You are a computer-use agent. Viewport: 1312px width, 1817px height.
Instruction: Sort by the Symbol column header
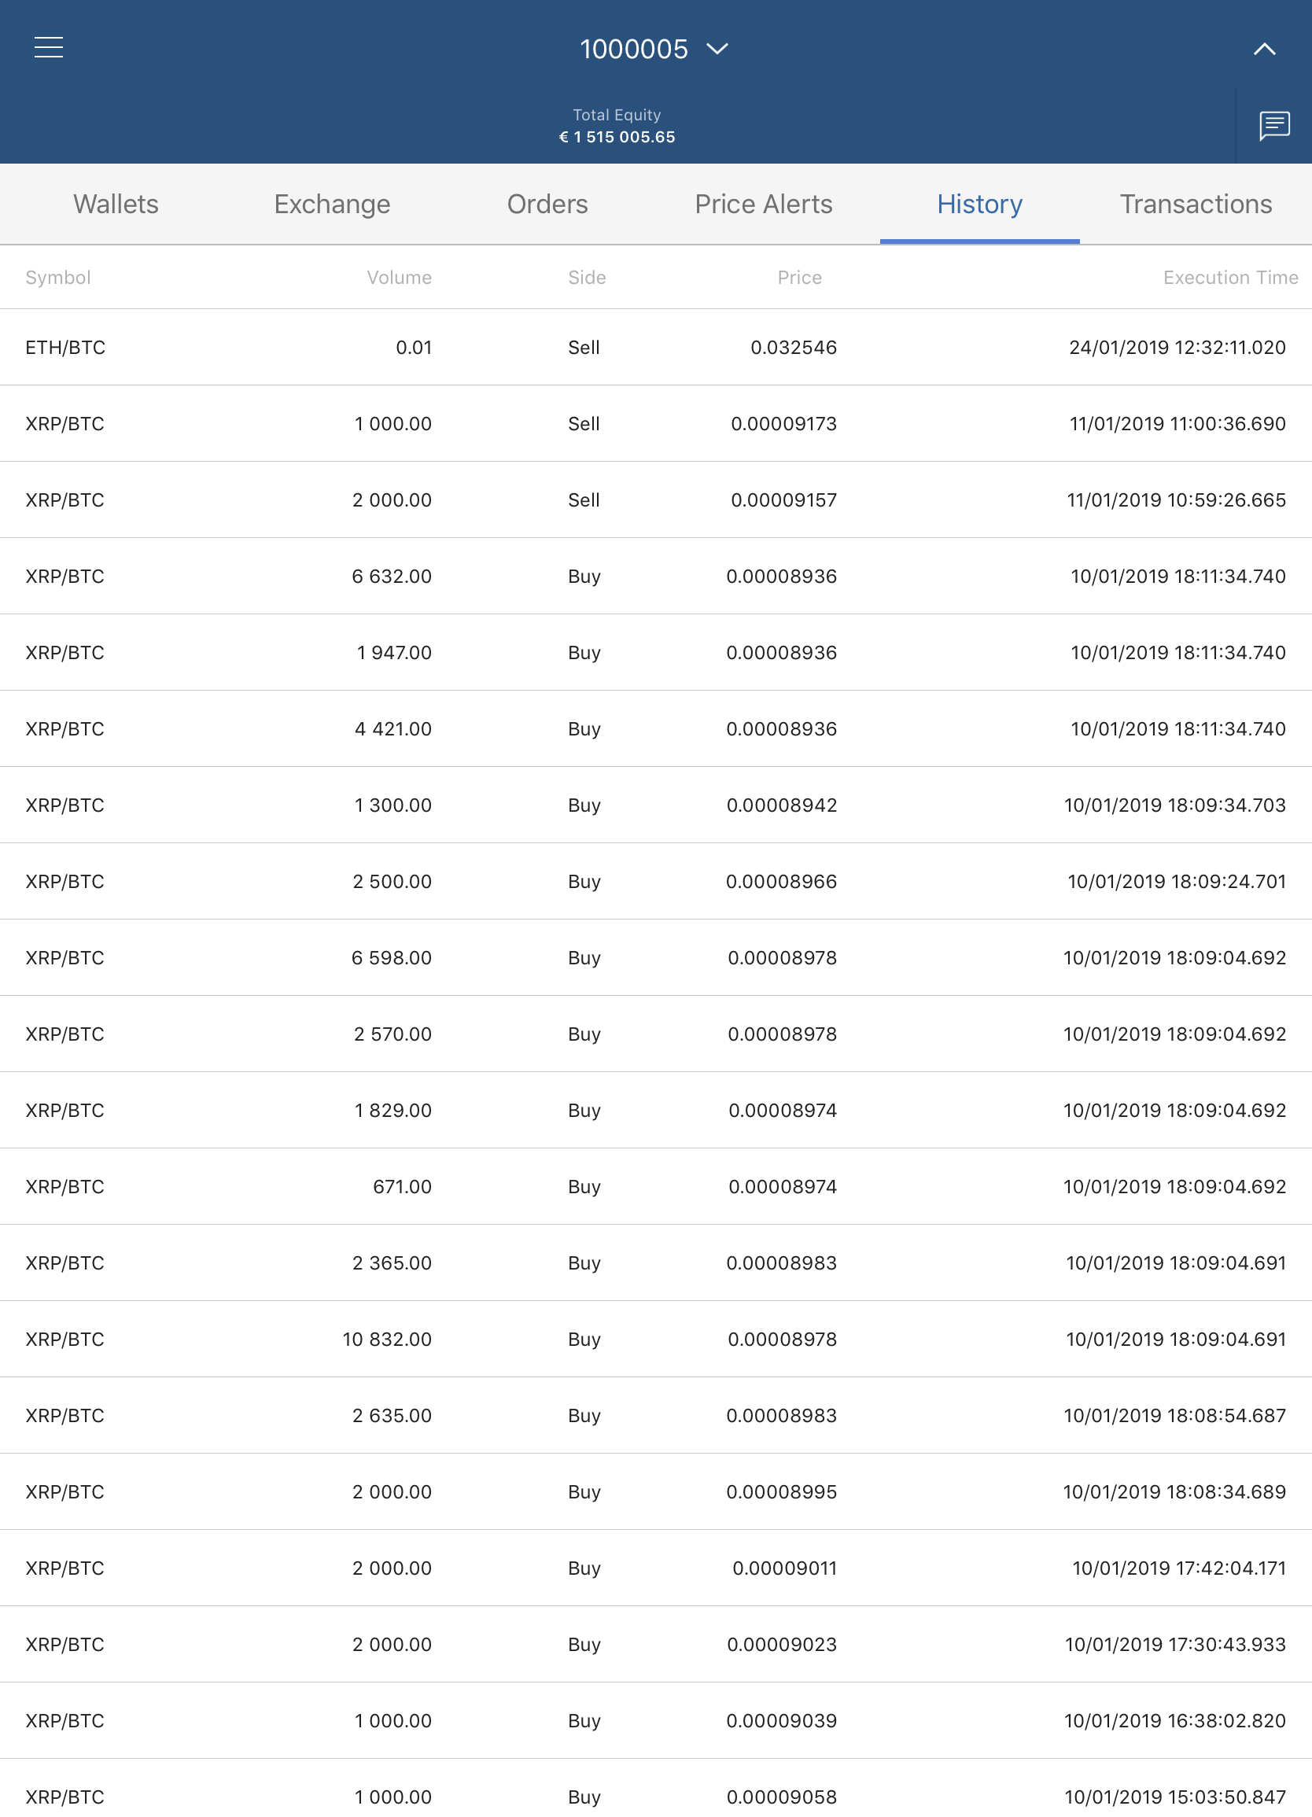tap(57, 277)
